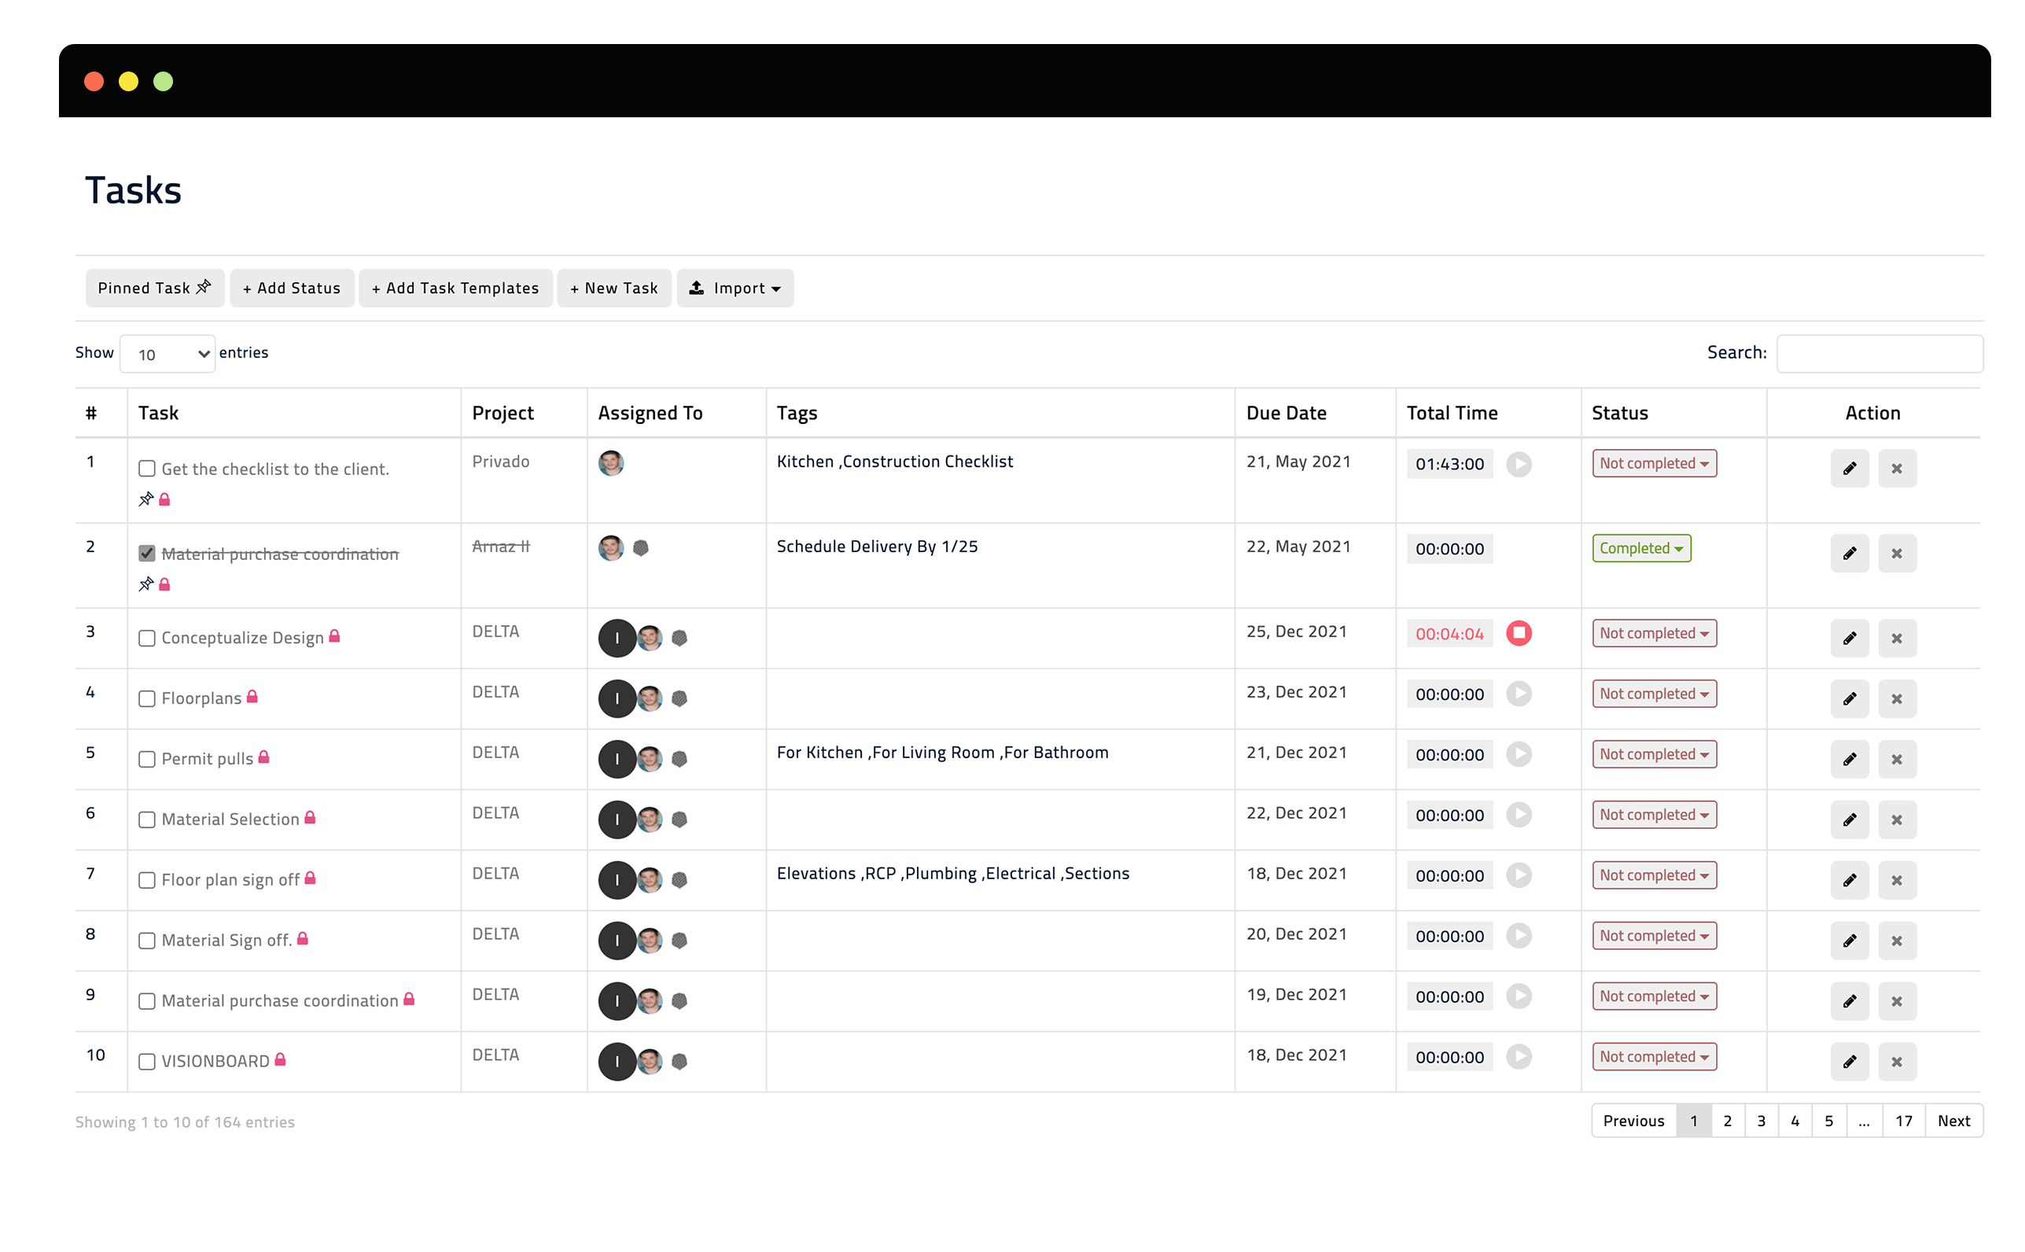
Task: Click the dark 'I' avatar in Material Sign off row
Action: click(617, 941)
